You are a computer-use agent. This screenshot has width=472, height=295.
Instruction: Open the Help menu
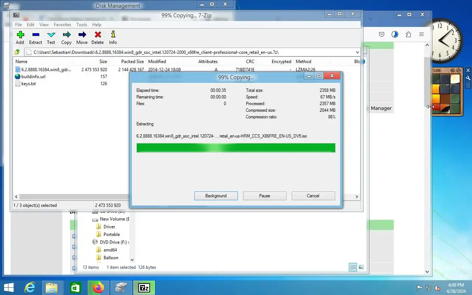pyautogui.click(x=97, y=25)
